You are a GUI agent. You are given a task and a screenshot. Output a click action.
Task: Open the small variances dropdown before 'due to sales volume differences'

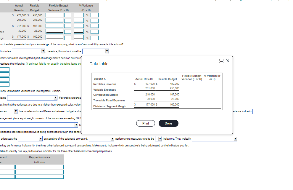(x=12, y=111)
